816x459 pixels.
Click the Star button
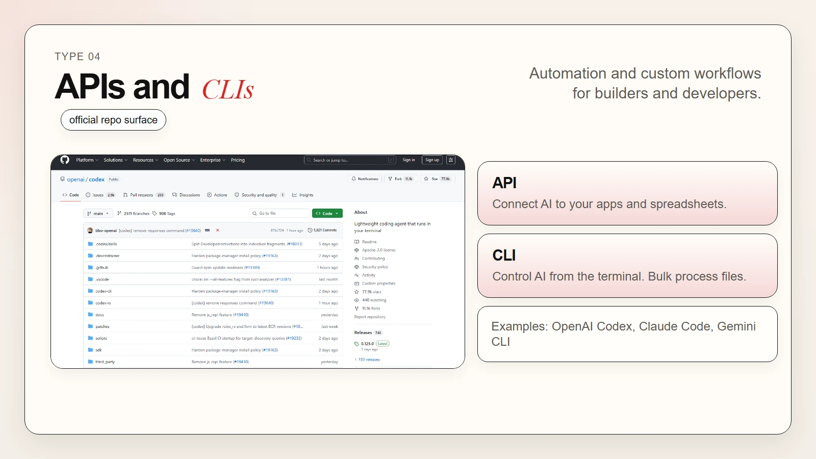[x=438, y=179]
